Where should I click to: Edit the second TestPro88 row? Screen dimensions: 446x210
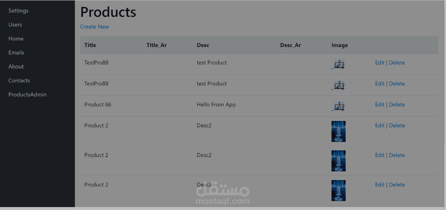pos(379,84)
